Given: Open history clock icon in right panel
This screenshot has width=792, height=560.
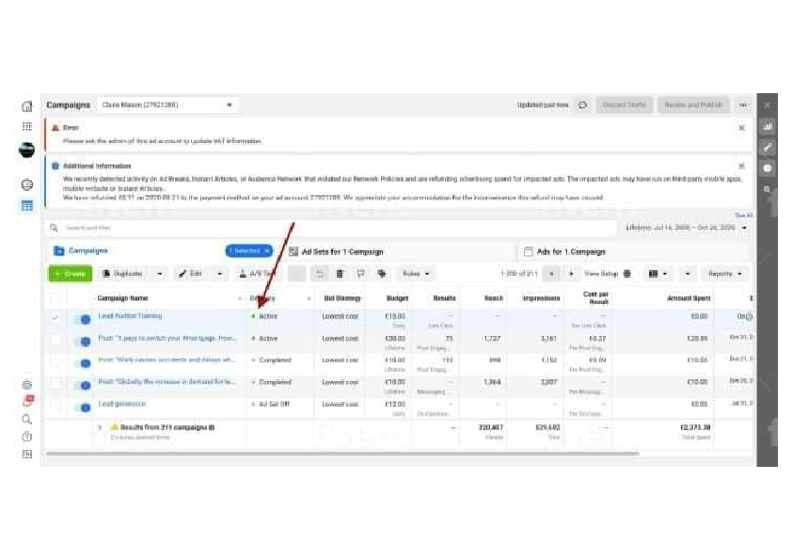Looking at the screenshot, I should click(768, 168).
